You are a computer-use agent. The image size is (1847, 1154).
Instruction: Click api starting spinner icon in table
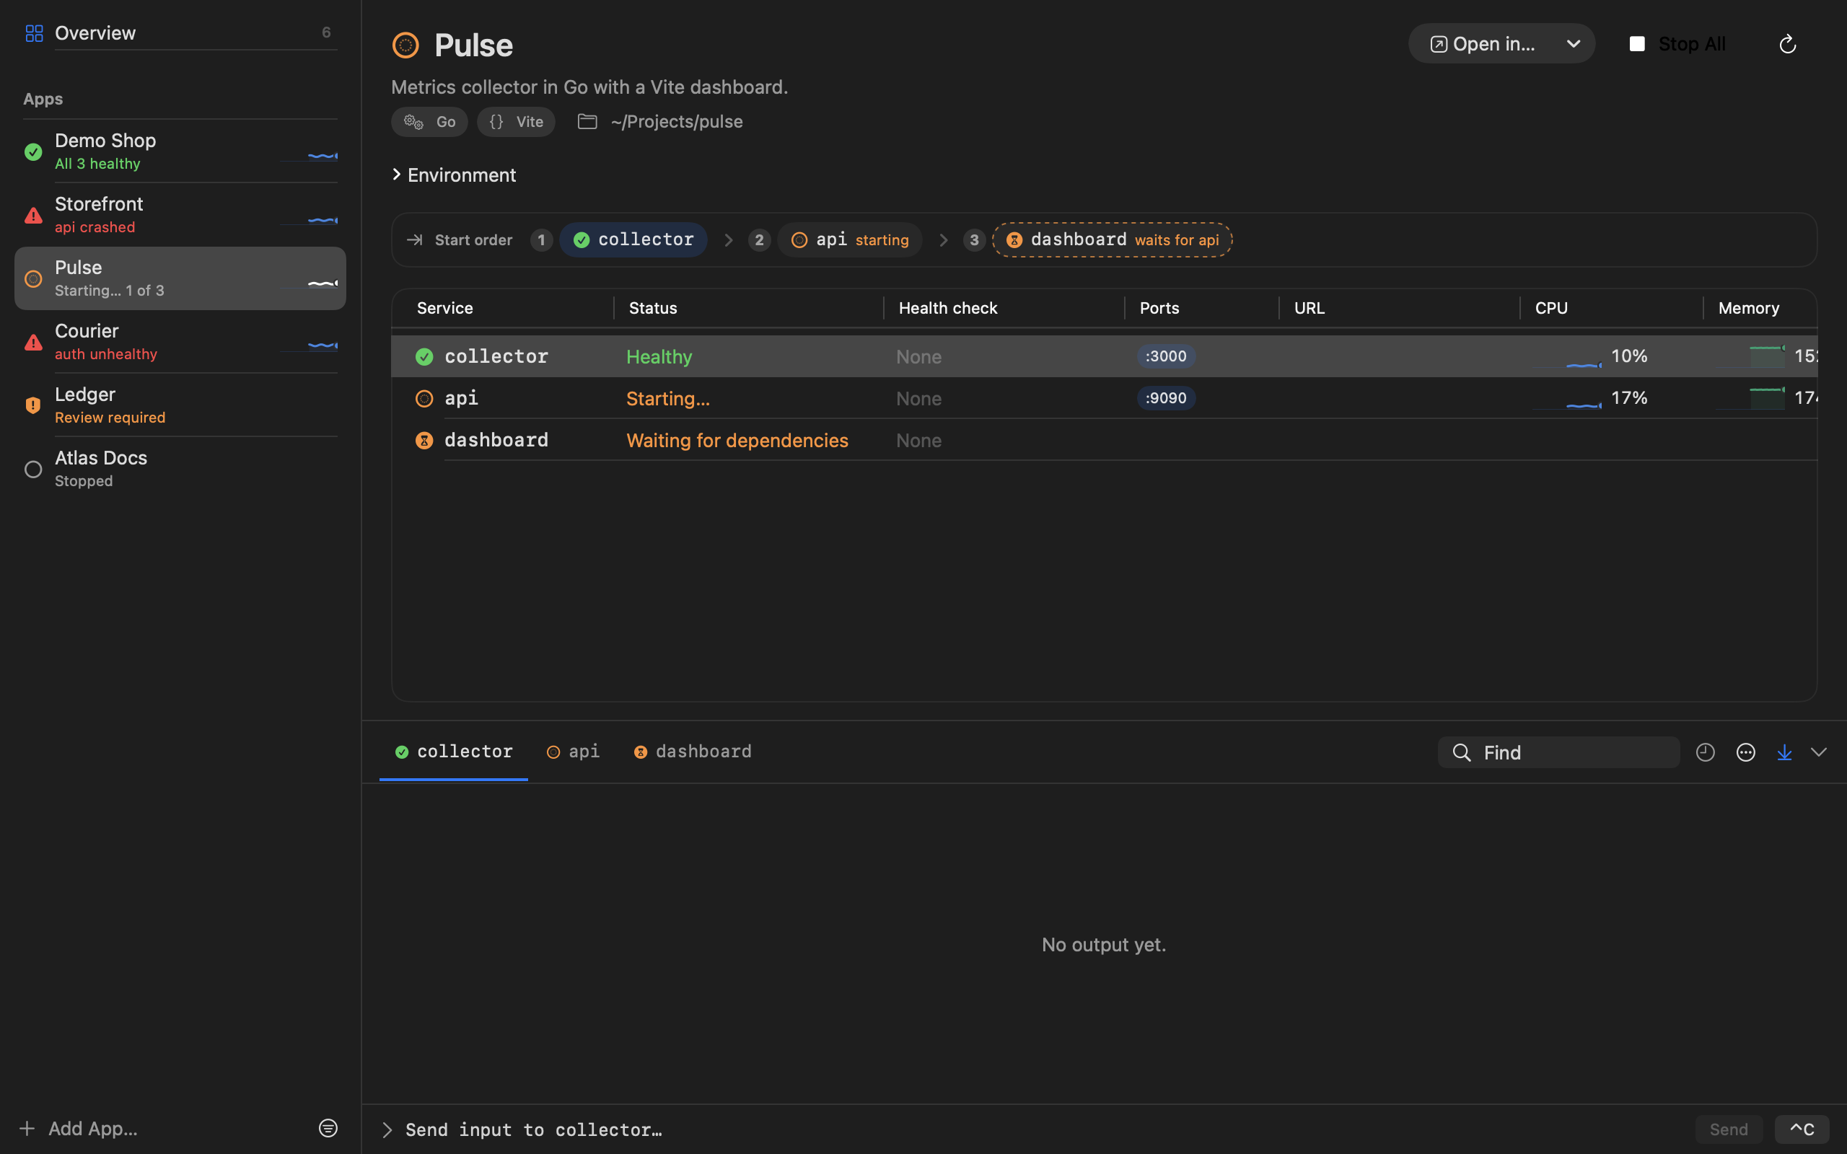point(424,398)
